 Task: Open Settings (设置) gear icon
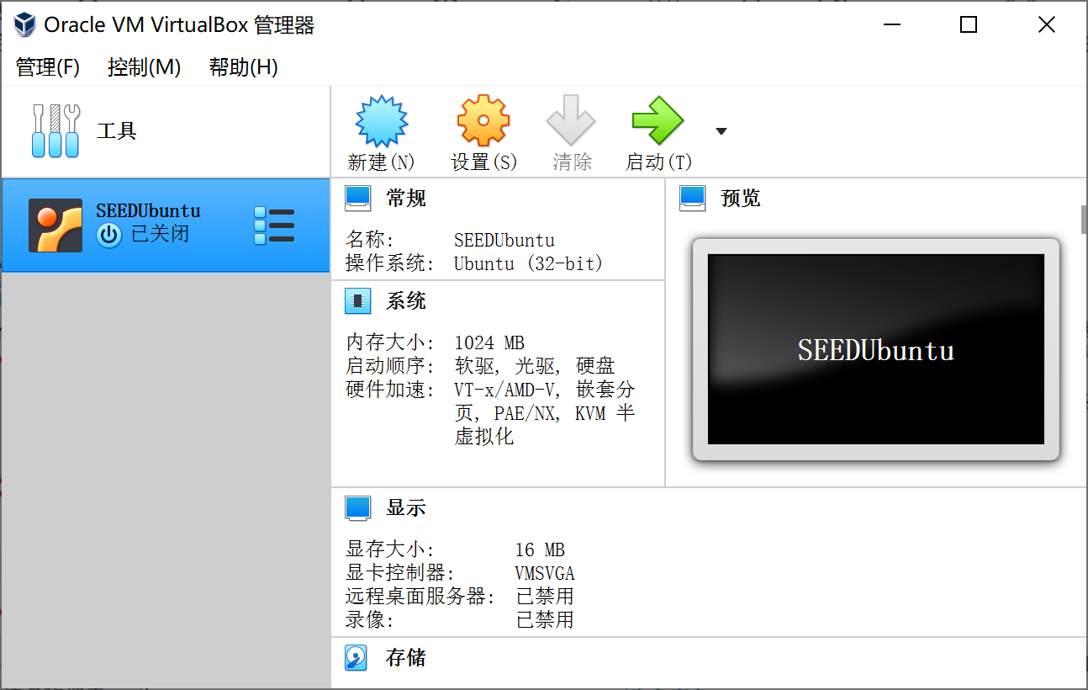pos(483,121)
